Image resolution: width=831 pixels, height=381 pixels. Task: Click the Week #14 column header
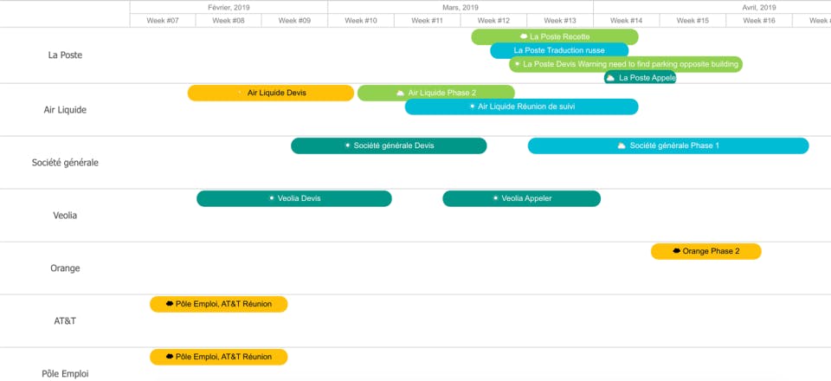[x=627, y=21]
